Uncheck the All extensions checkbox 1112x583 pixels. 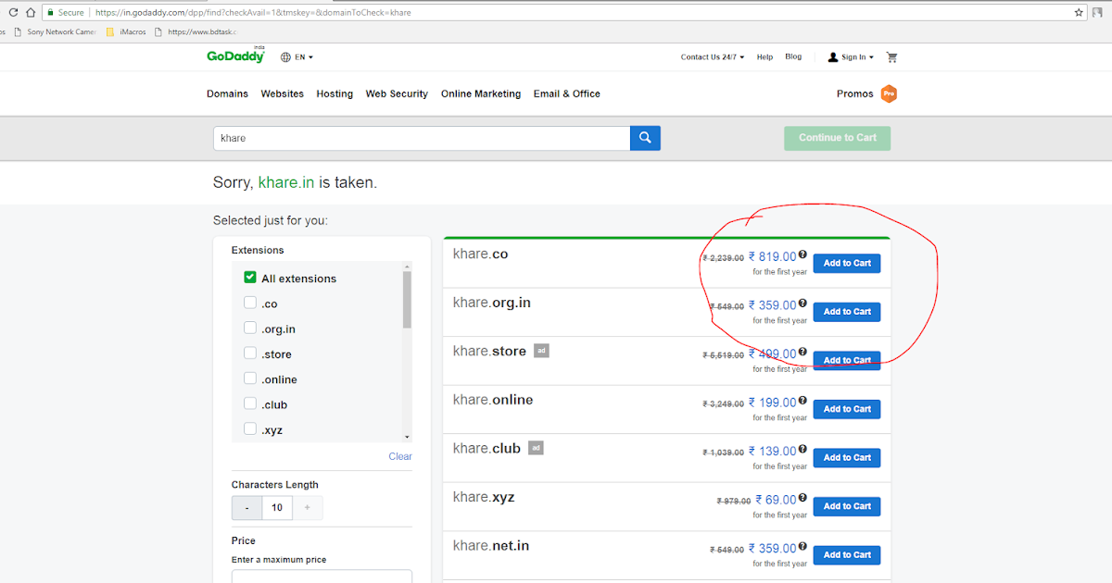click(x=249, y=278)
